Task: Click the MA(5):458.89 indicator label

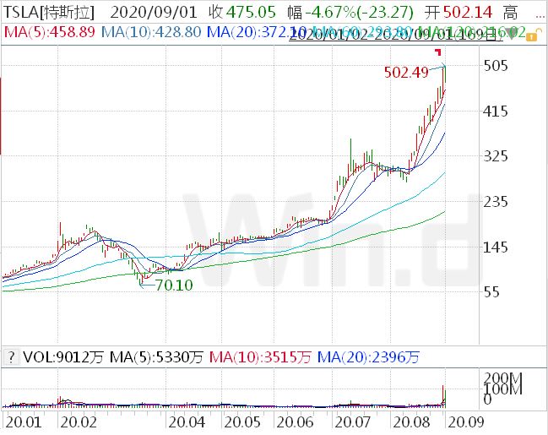Action: point(50,32)
